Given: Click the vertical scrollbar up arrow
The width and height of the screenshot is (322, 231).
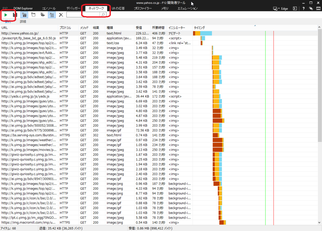Looking at the screenshot, I should (x=319, y=27).
